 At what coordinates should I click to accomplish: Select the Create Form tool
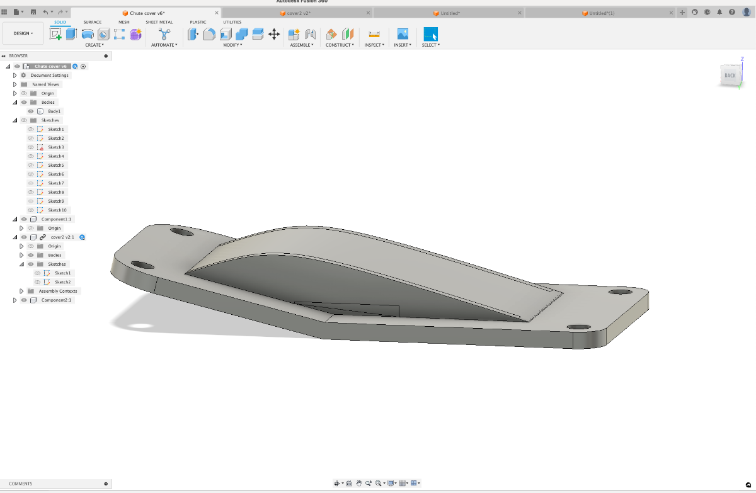135,35
